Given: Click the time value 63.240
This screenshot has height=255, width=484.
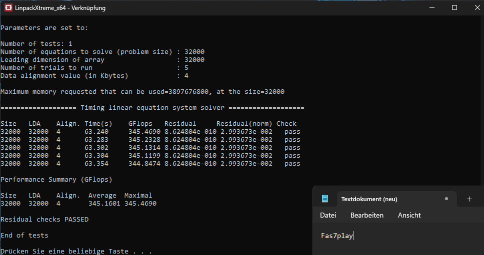Looking at the screenshot, I should coord(96,132).
